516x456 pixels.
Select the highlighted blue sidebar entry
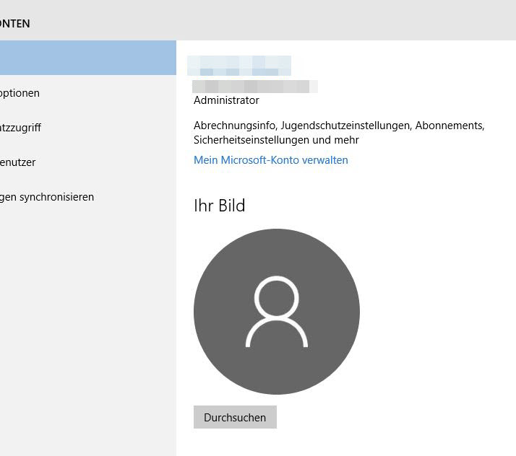coord(88,58)
